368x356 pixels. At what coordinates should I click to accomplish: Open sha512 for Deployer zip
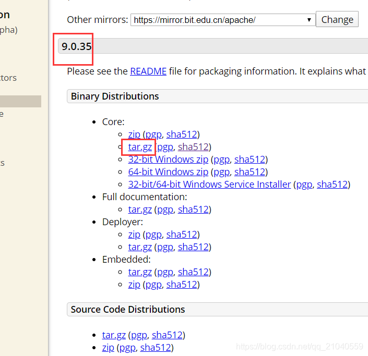tap(182, 235)
